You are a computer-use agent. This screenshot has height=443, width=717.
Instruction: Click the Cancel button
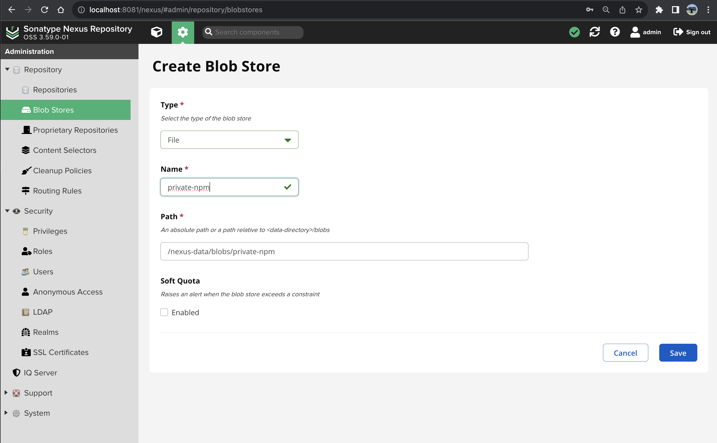tap(625, 353)
